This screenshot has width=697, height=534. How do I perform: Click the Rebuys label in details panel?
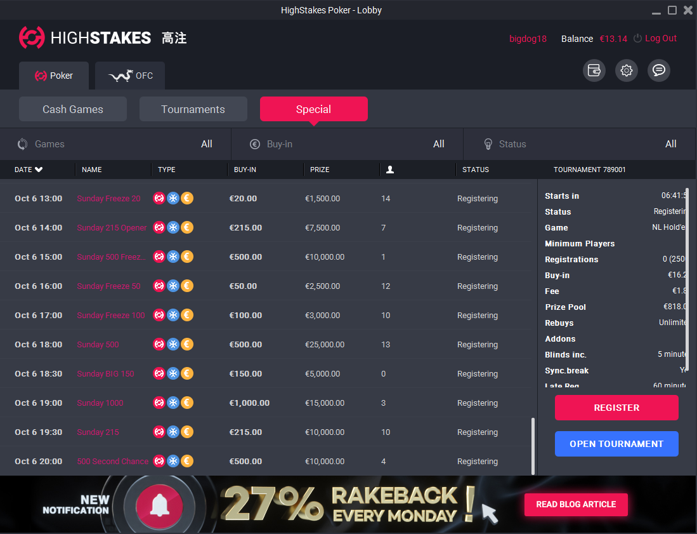(559, 323)
